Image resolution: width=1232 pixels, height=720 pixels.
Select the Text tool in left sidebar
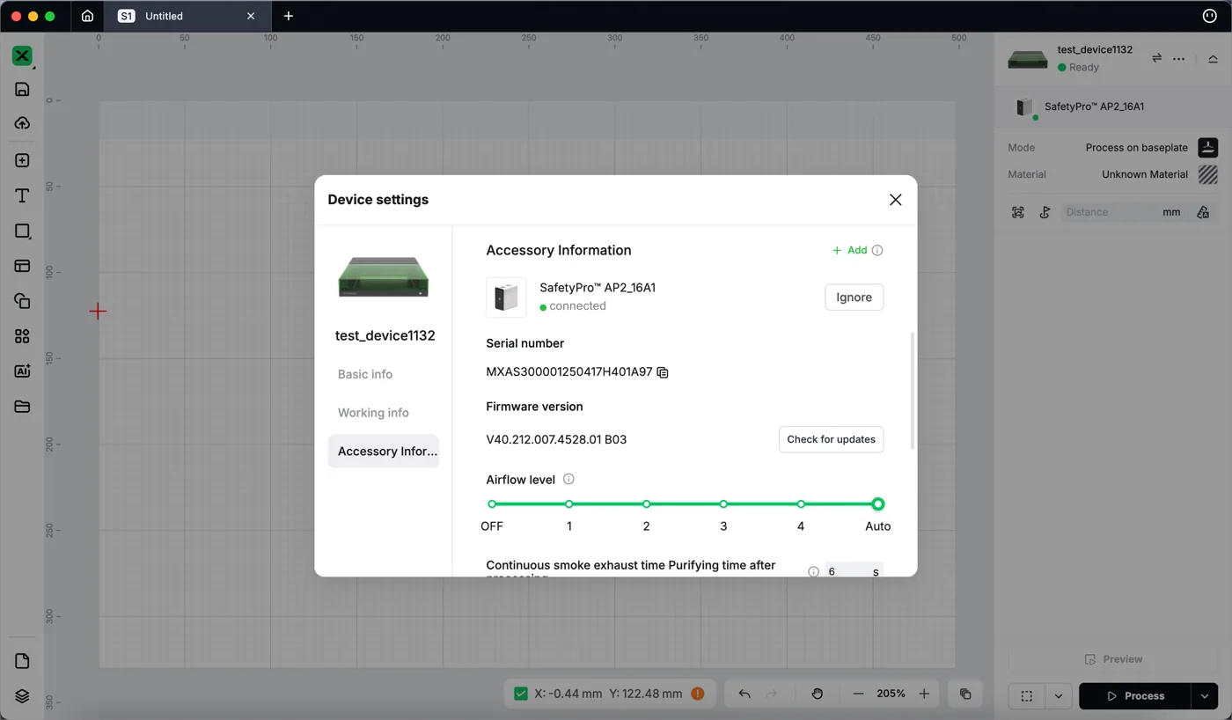click(x=22, y=195)
